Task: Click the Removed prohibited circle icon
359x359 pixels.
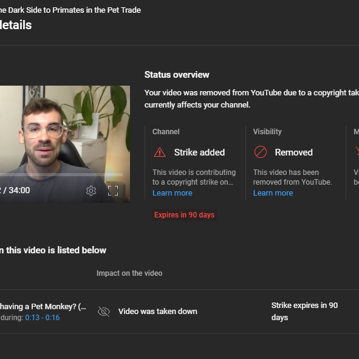Action: 261,152
